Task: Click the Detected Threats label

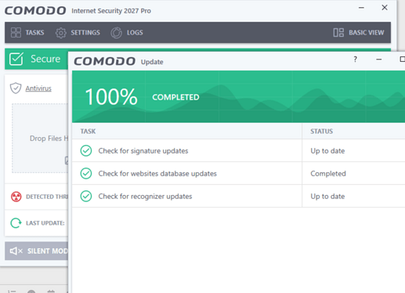Action: [47, 197]
